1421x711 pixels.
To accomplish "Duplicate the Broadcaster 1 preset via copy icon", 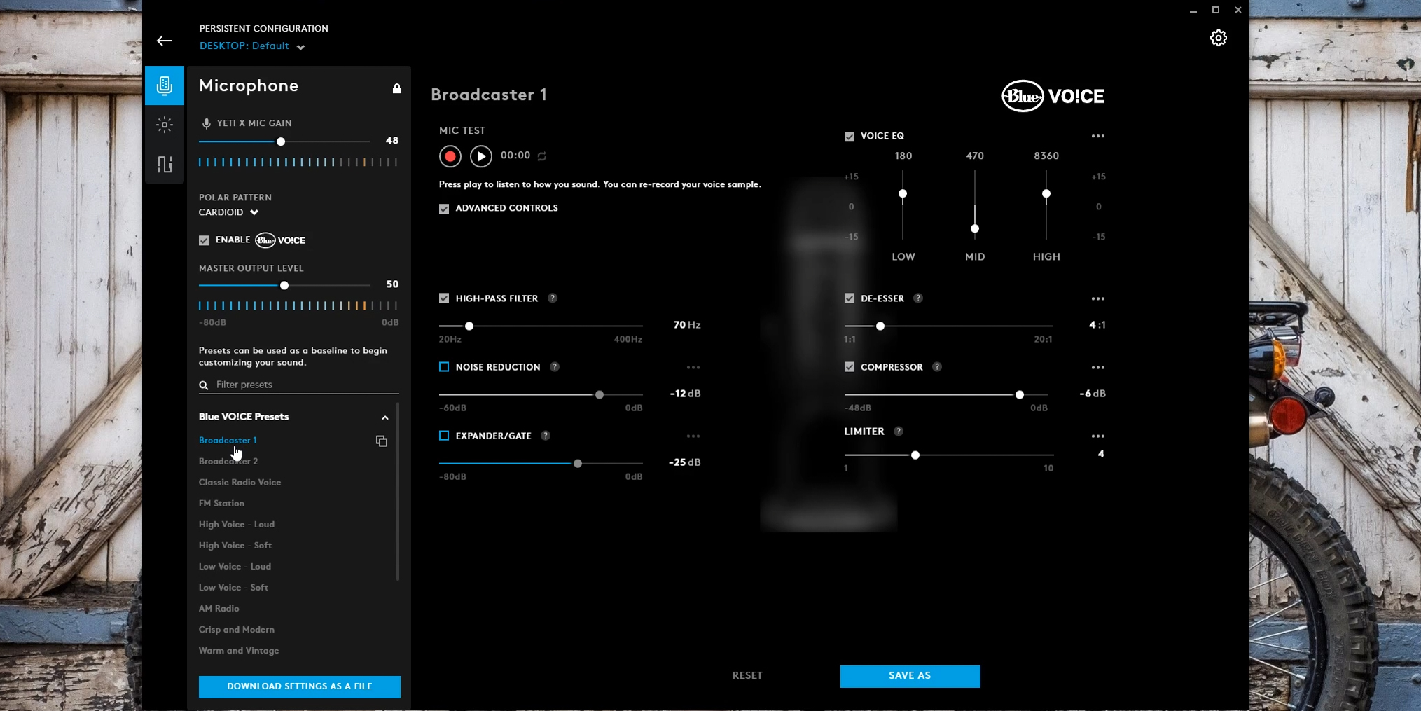I will (x=382, y=441).
